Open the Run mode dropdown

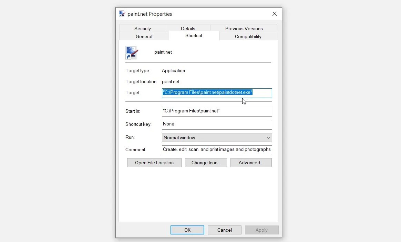216,137
